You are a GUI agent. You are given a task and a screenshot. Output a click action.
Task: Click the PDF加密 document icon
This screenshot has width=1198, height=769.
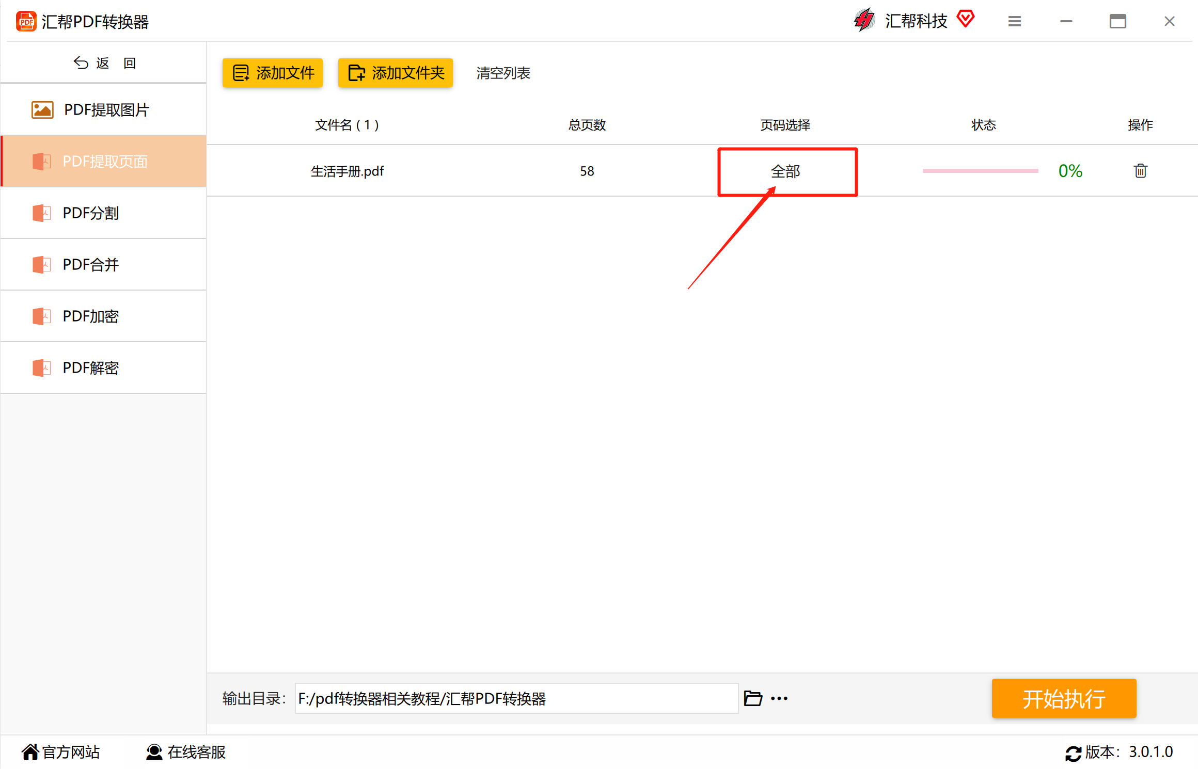(41, 316)
